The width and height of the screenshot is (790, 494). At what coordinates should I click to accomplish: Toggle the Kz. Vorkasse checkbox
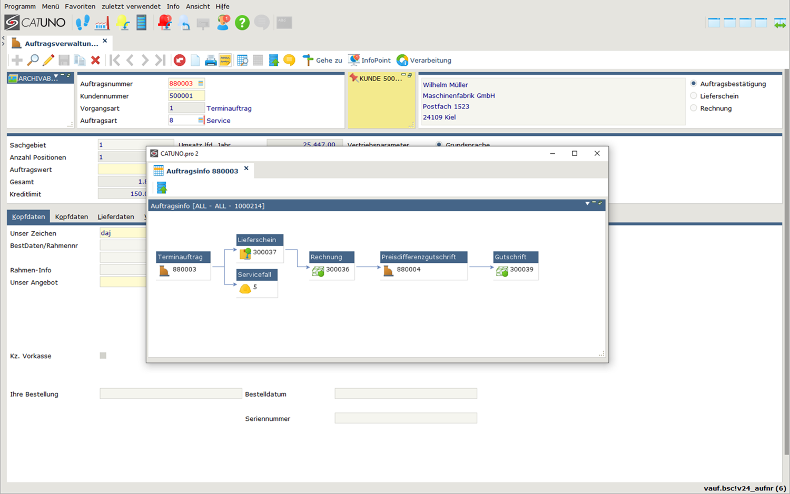(x=103, y=355)
